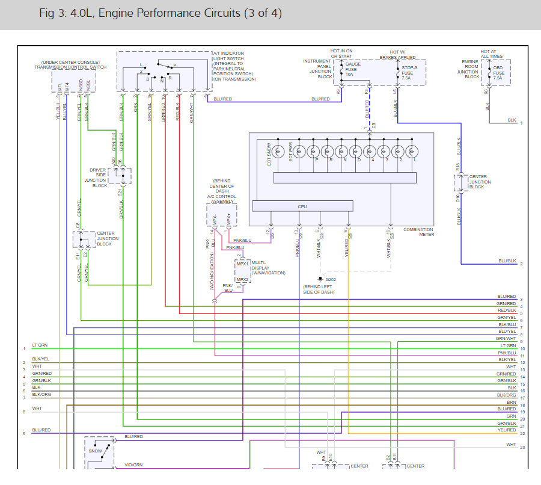The height and width of the screenshot is (485, 541).
Task: Click the L gear indicator lamp
Action: [412, 152]
